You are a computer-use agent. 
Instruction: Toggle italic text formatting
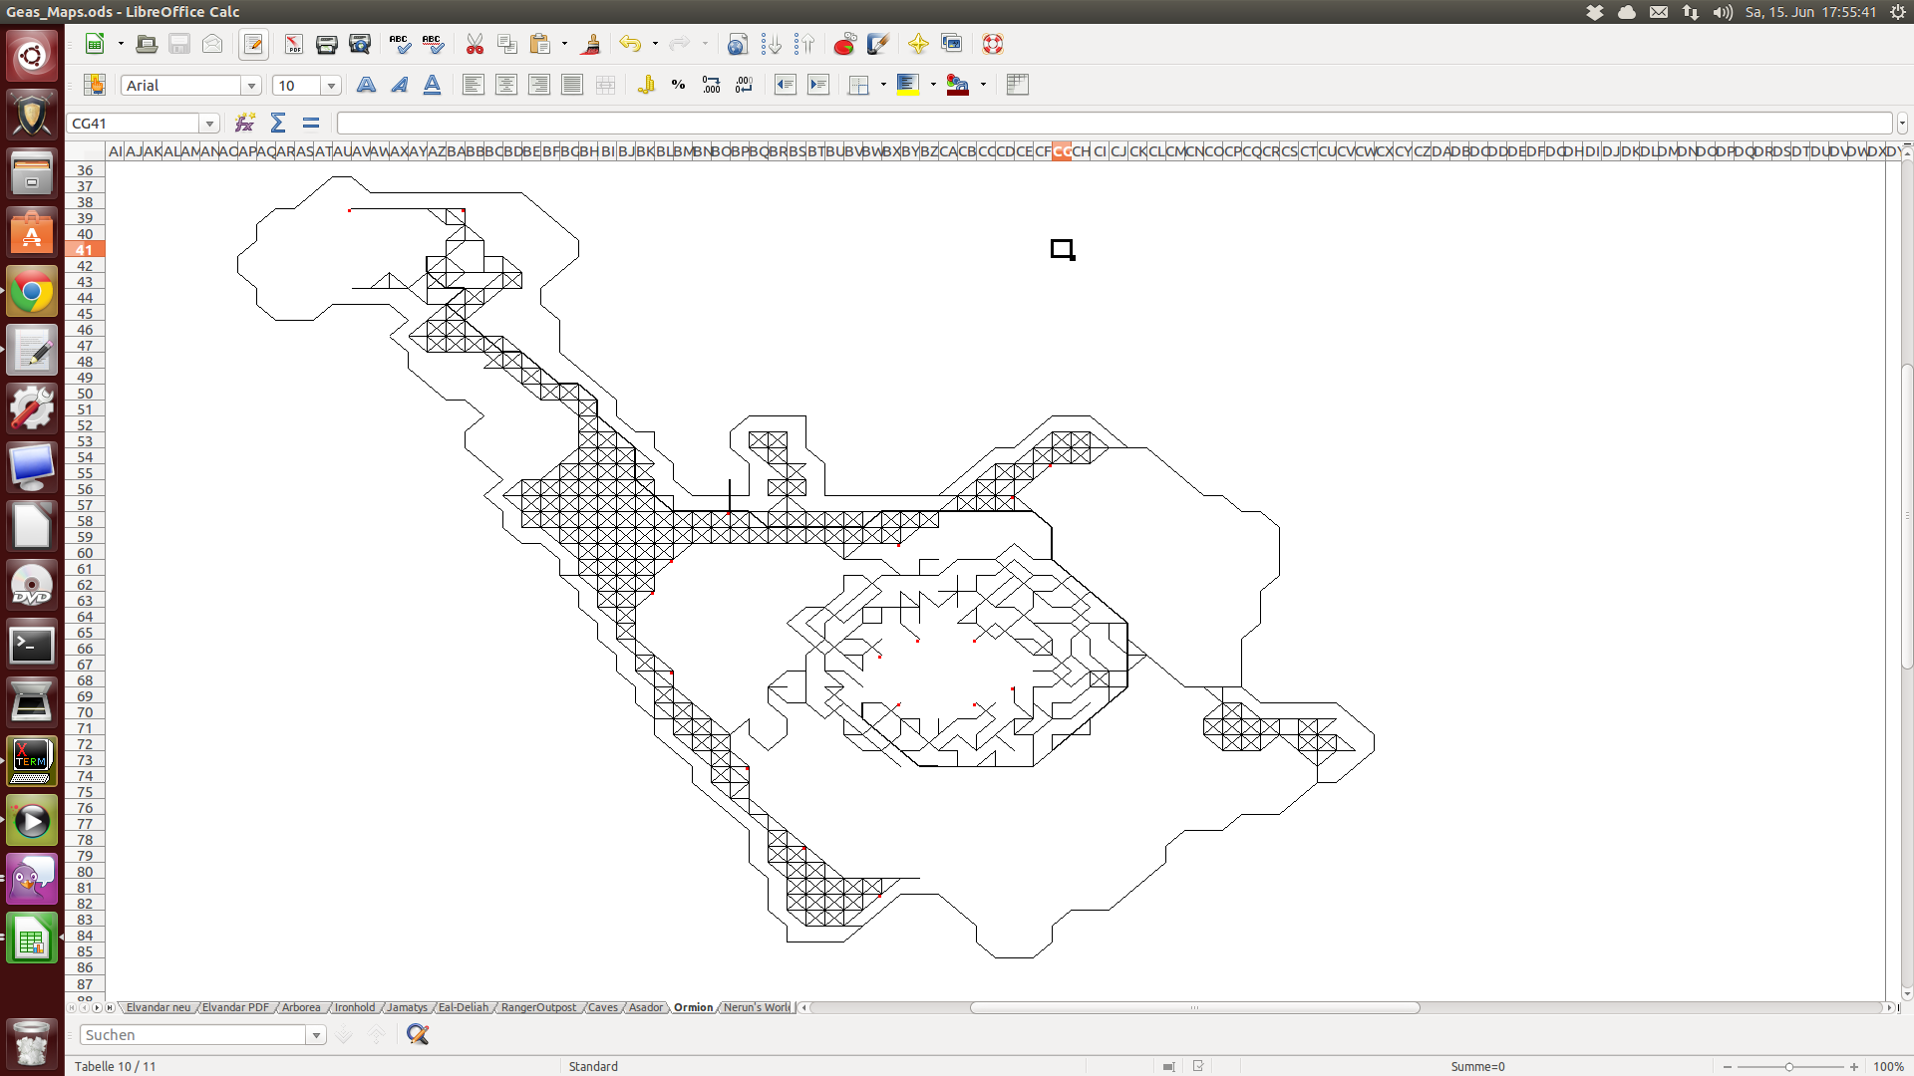(399, 86)
